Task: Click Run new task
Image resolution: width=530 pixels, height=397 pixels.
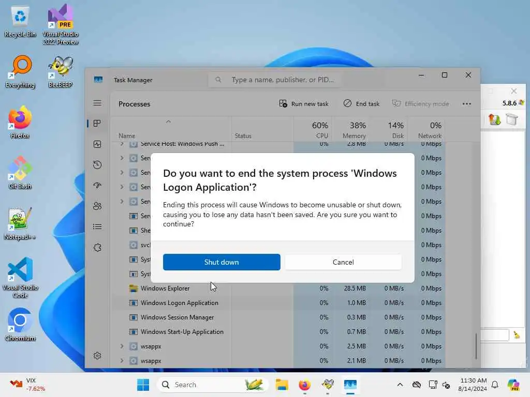Action: [x=303, y=103]
